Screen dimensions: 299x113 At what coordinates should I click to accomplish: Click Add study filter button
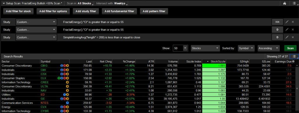86,11
